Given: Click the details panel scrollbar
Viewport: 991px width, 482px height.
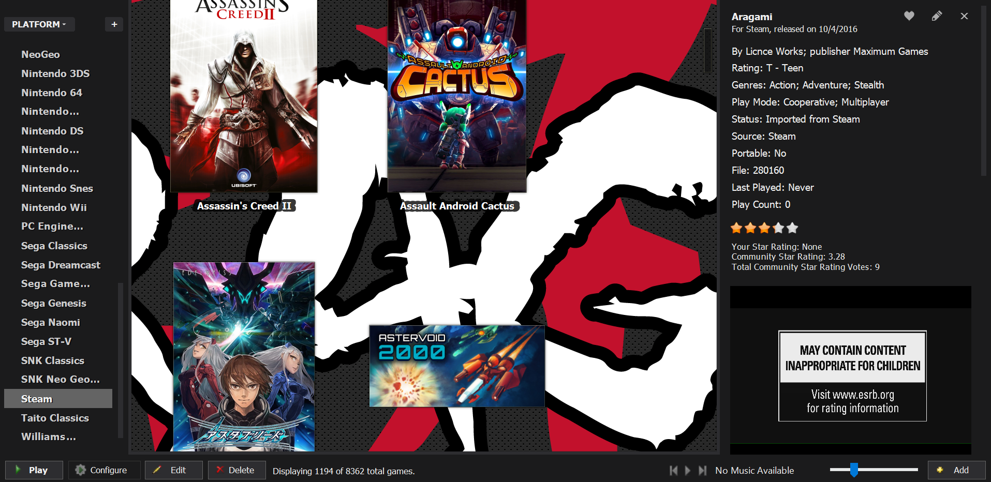Looking at the screenshot, I should click(984, 91).
